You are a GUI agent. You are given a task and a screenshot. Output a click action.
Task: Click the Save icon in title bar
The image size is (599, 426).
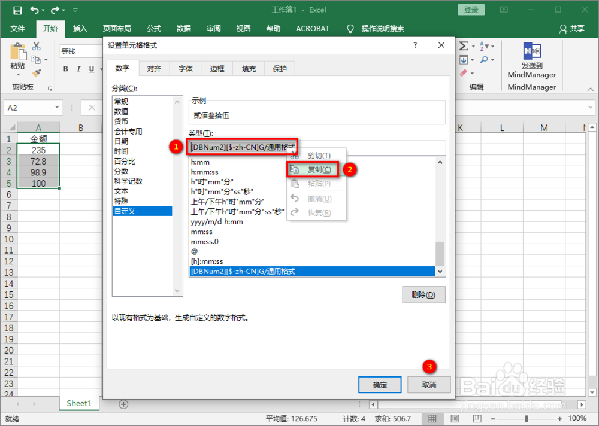click(17, 10)
